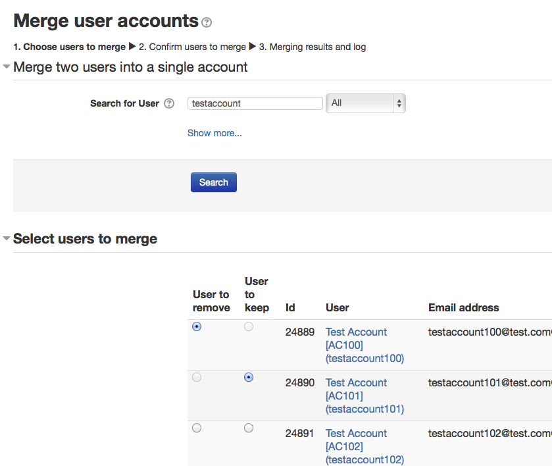Click the User to remove column header

(x=211, y=301)
